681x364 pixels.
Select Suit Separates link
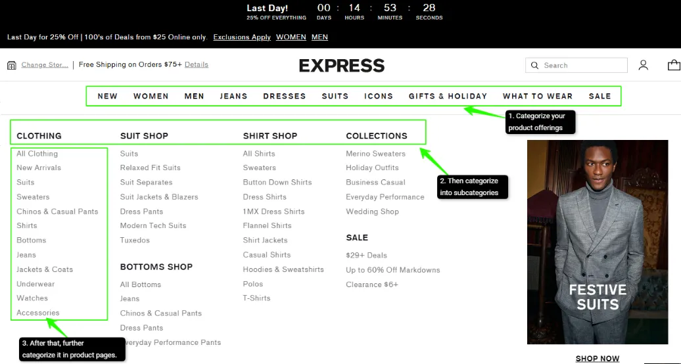(x=147, y=183)
